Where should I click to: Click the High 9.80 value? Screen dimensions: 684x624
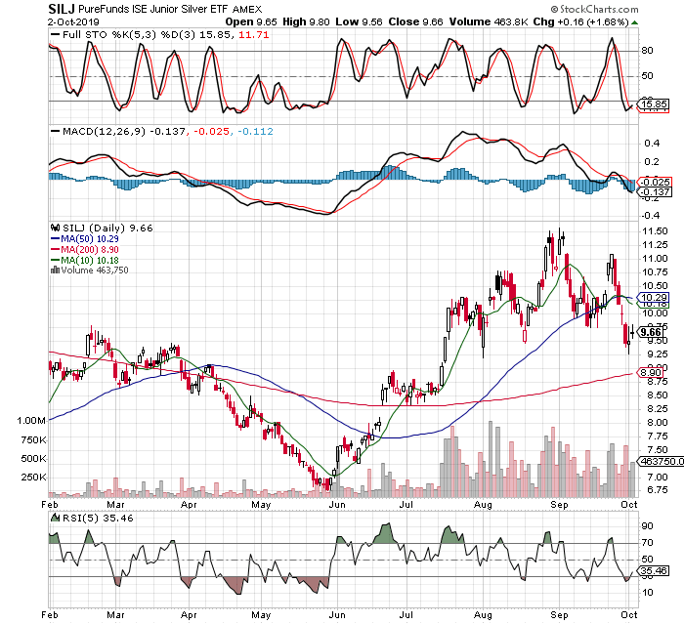pyautogui.click(x=306, y=21)
